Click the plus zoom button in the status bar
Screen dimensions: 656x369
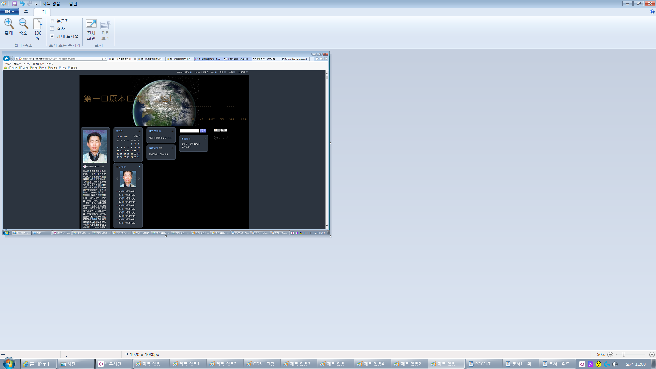pos(652,355)
